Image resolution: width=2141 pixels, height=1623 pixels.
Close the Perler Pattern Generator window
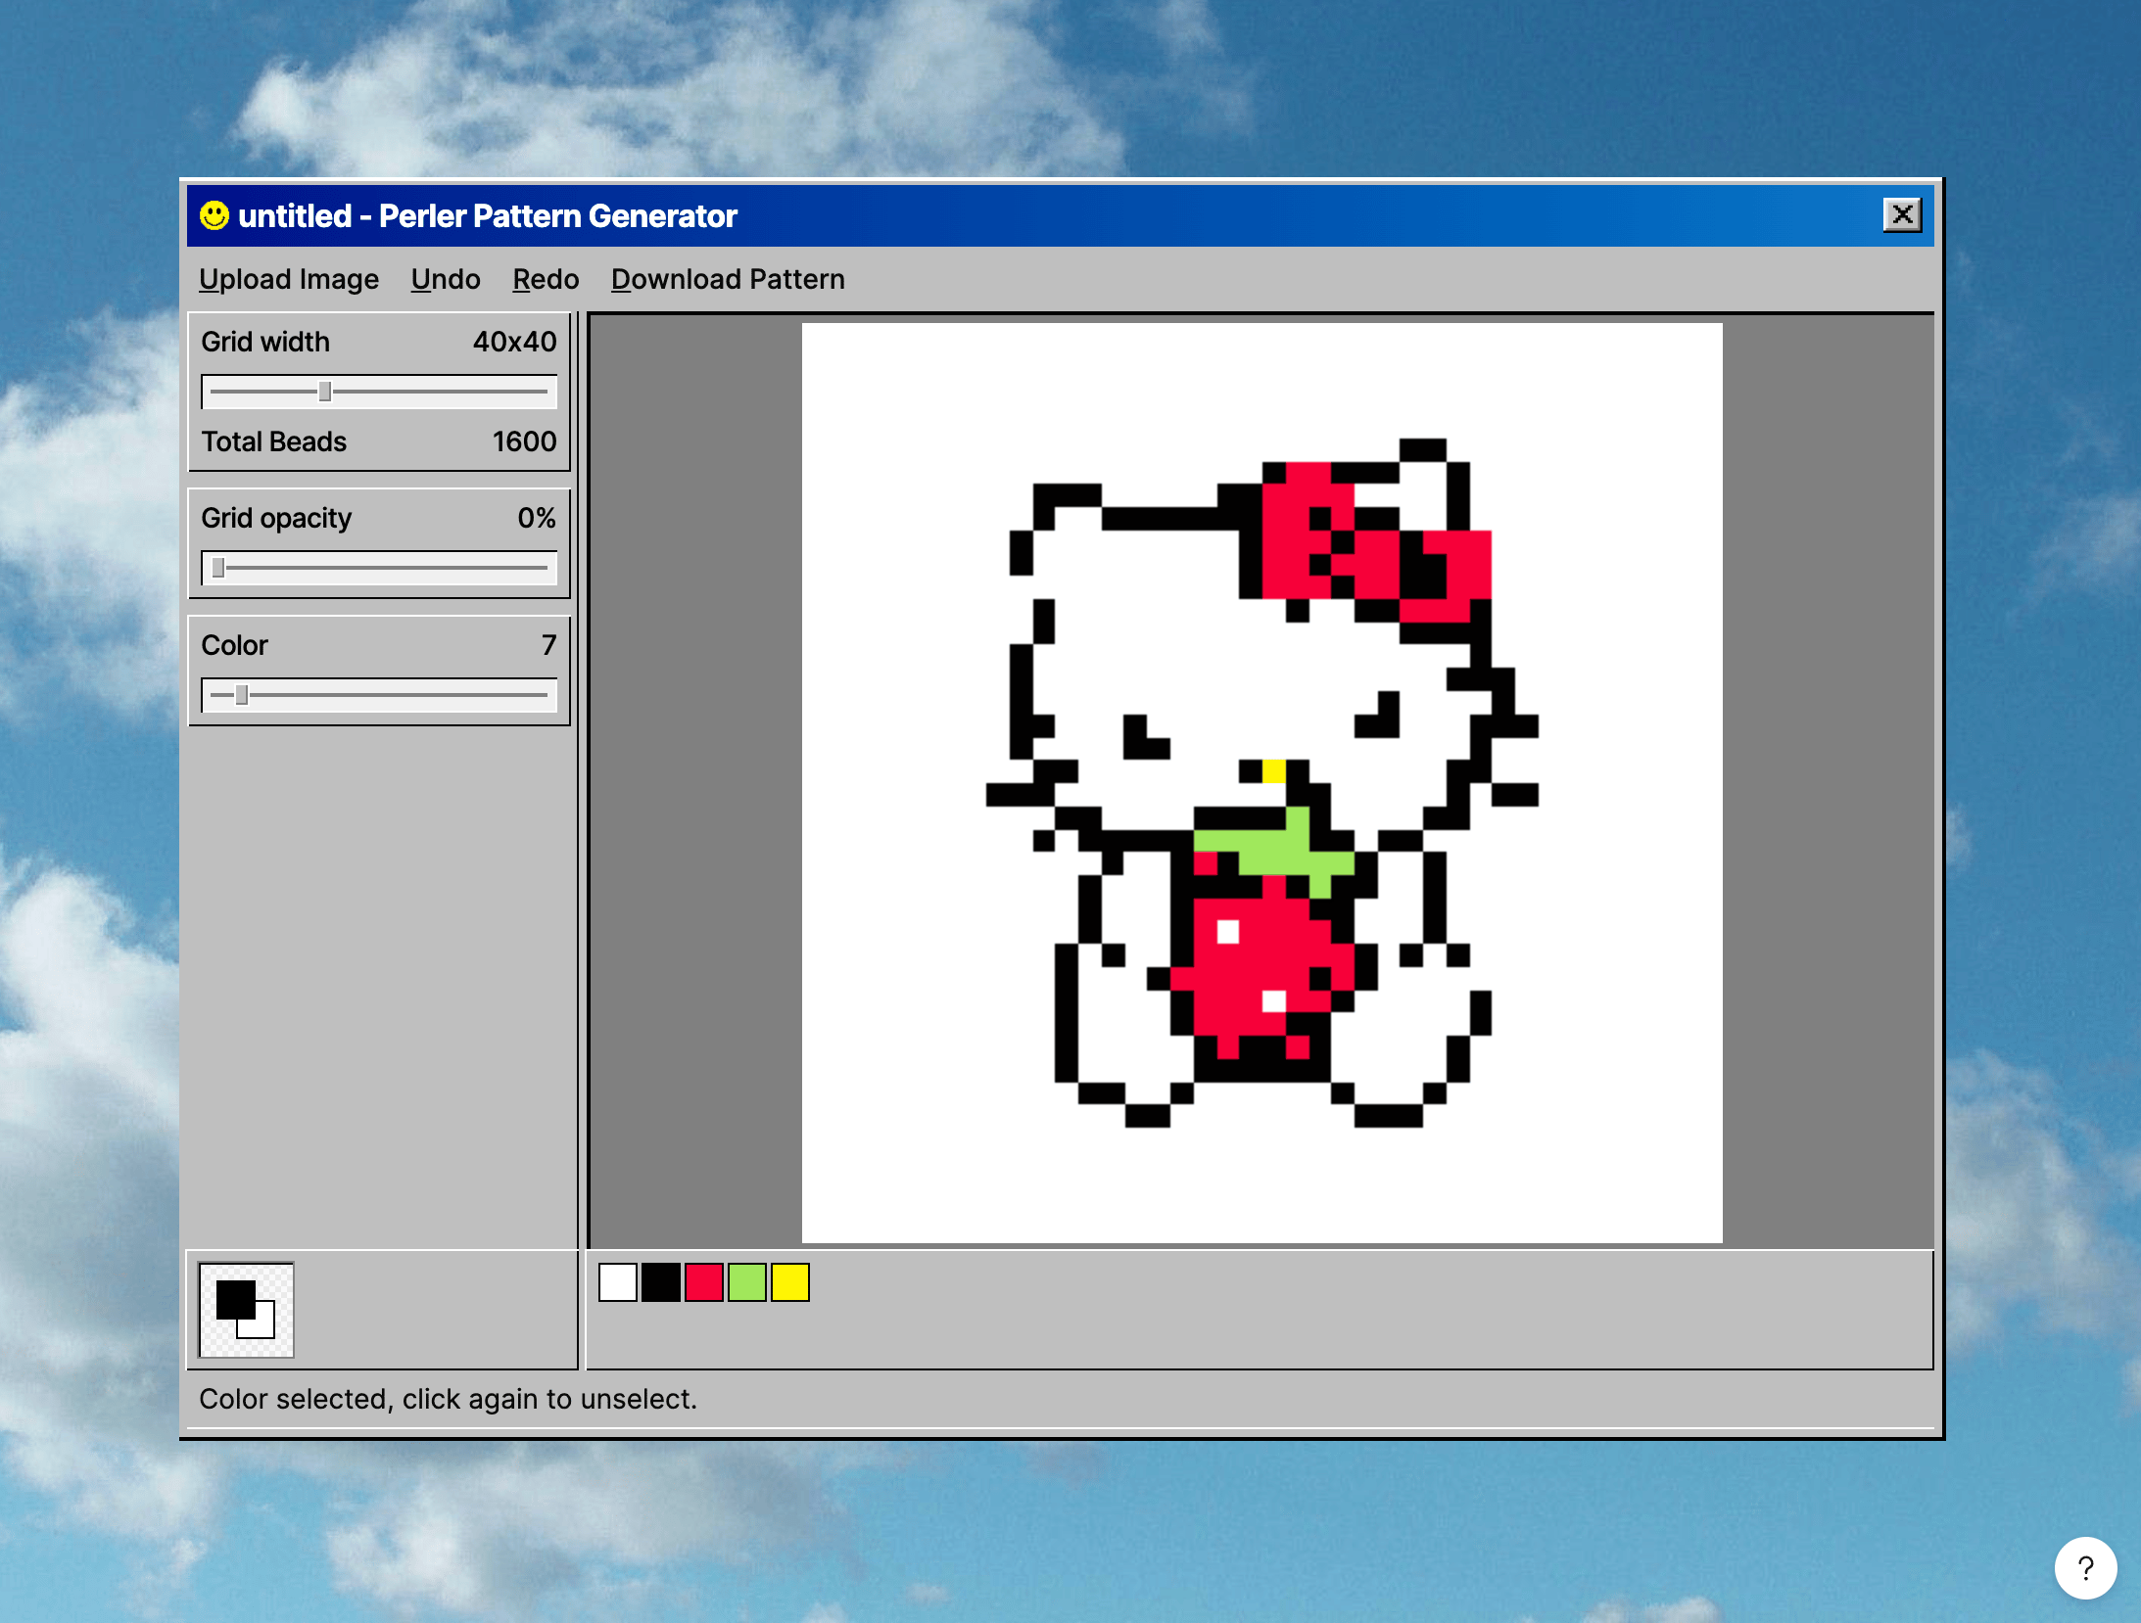pos(1902,214)
